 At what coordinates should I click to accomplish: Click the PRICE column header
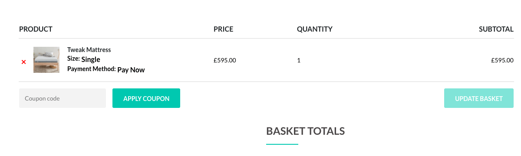(224, 29)
